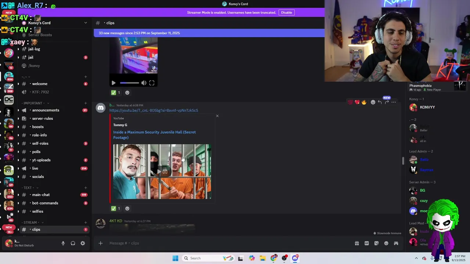This screenshot has width=470, height=264.
Task: Switch to the main-chat channel
Action: pos(54,195)
